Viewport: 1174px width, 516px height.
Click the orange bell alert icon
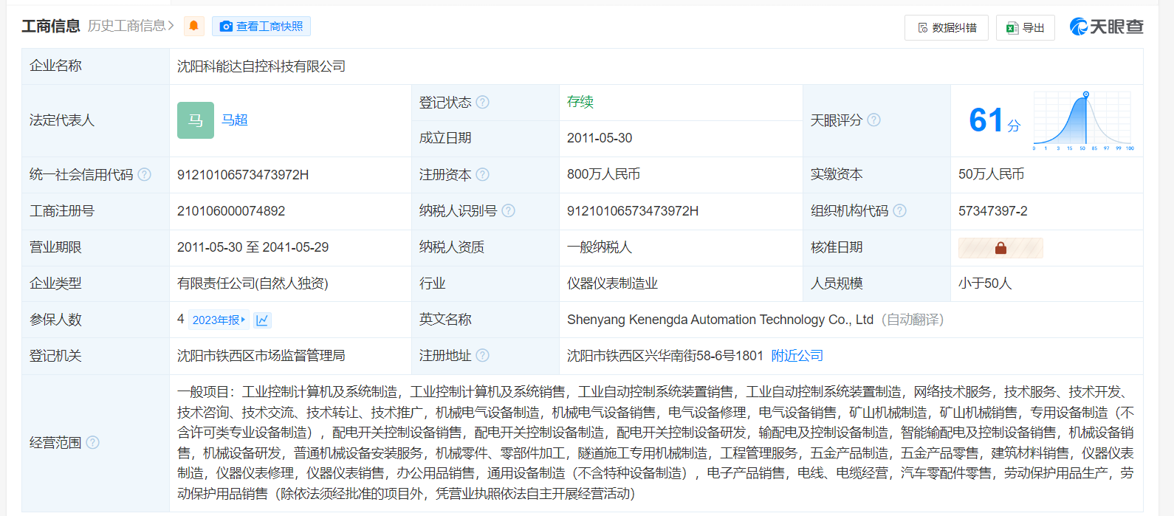click(193, 27)
